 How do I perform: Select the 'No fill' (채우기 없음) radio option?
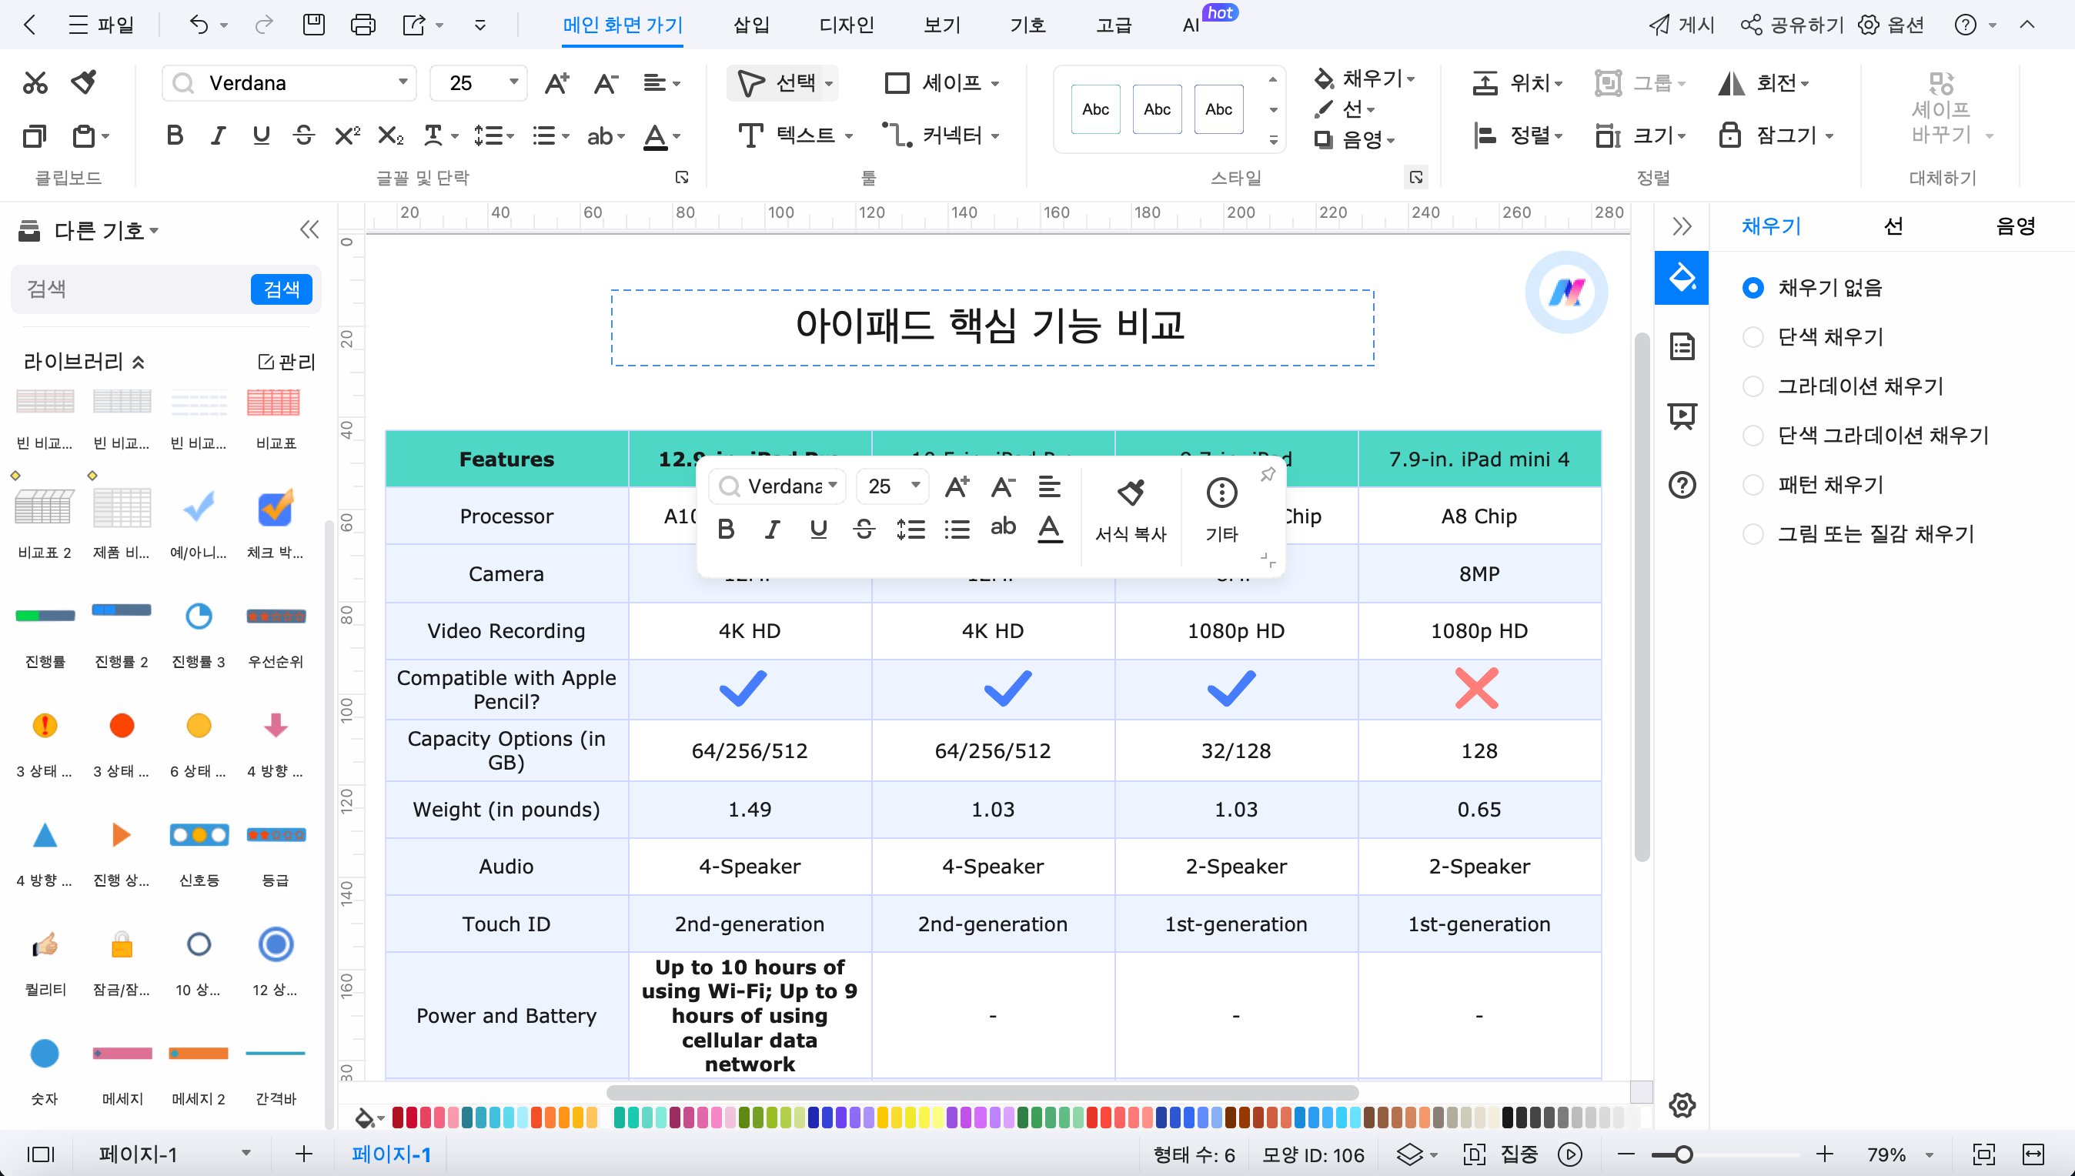(x=1753, y=288)
